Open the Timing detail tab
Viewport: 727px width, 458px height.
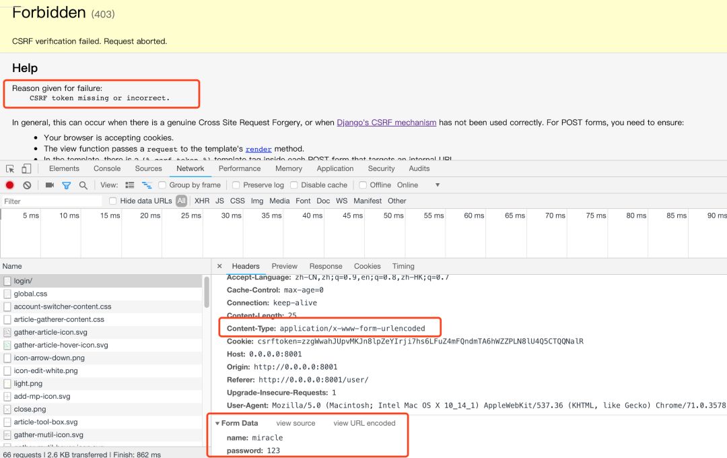click(x=403, y=266)
